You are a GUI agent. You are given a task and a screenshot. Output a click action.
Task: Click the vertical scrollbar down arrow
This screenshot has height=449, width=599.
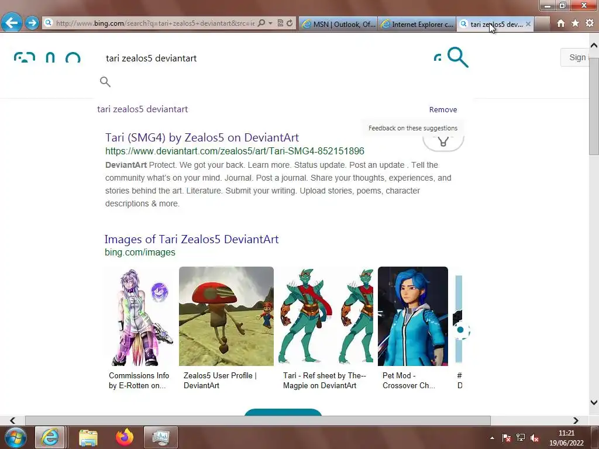(594, 402)
